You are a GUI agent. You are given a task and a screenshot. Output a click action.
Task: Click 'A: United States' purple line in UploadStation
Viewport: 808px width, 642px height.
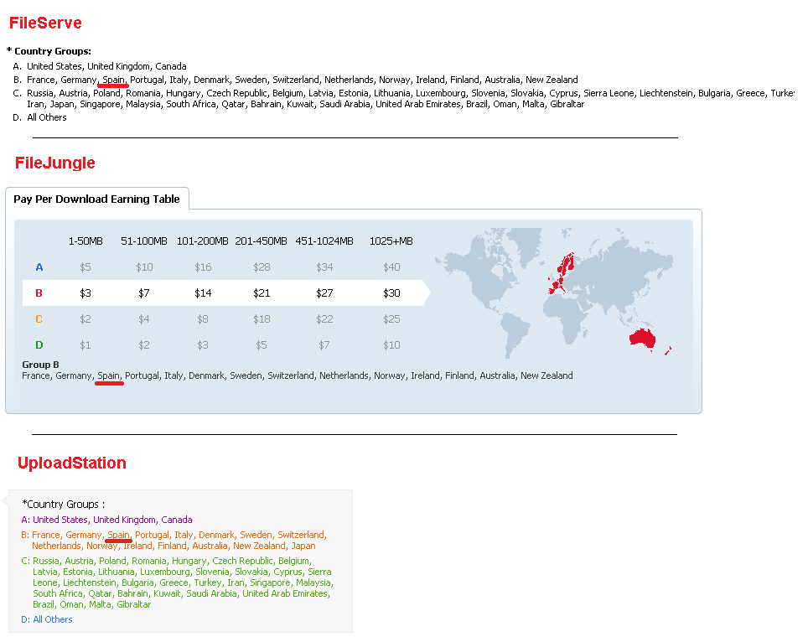click(106, 520)
